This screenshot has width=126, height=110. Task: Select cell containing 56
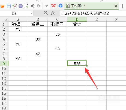[x=57, y=34]
